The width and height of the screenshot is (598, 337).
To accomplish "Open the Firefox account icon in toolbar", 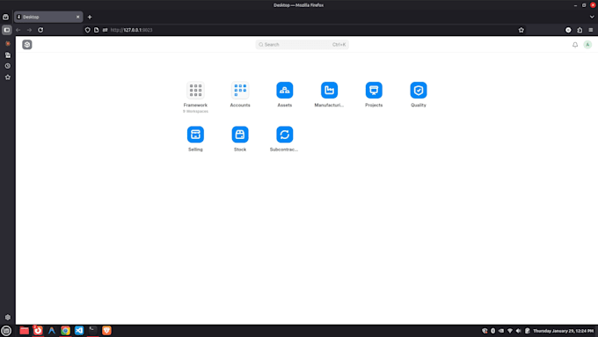I will point(568,30).
